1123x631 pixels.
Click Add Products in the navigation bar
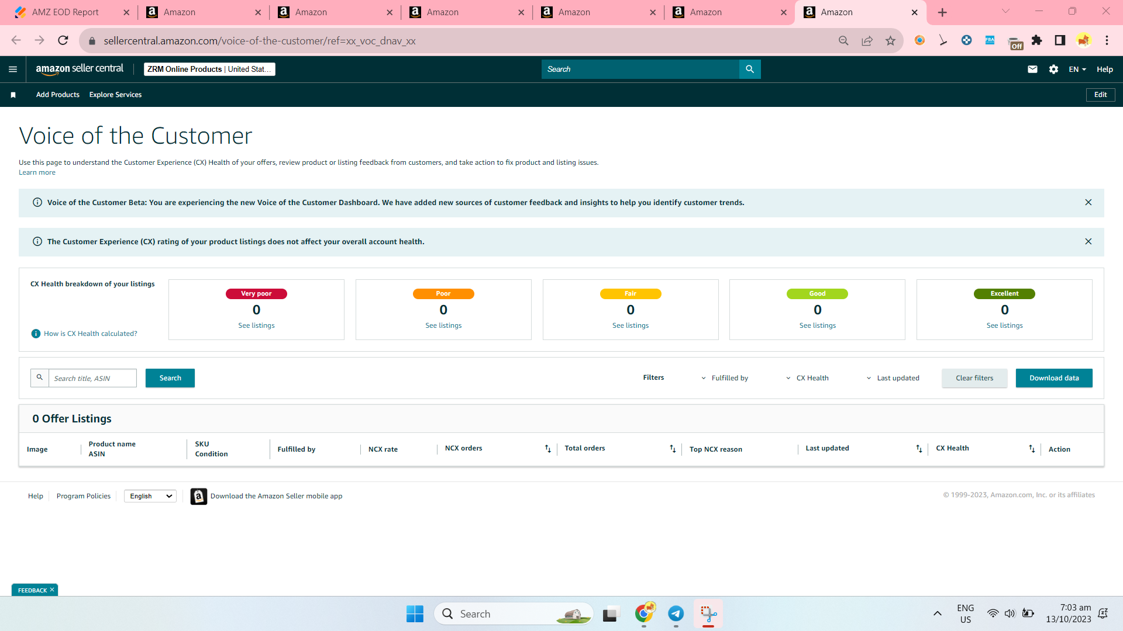click(58, 95)
